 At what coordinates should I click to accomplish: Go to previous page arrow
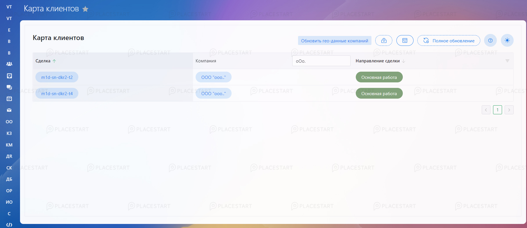click(x=486, y=110)
